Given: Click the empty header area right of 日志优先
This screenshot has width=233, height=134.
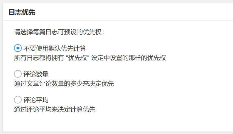Looking at the screenshot, I should (x=134, y=12).
